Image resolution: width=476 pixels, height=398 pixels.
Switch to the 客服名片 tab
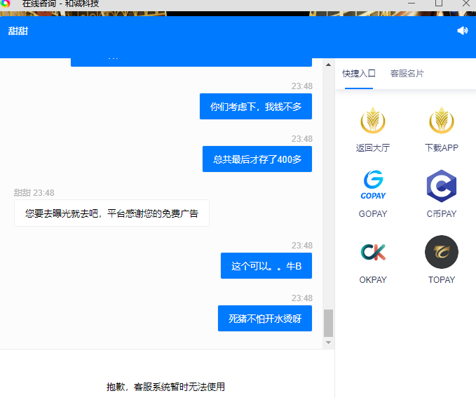pos(407,74)
